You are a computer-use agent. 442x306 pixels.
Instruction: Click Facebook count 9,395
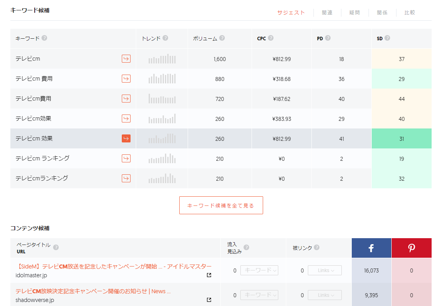[371, 295]
